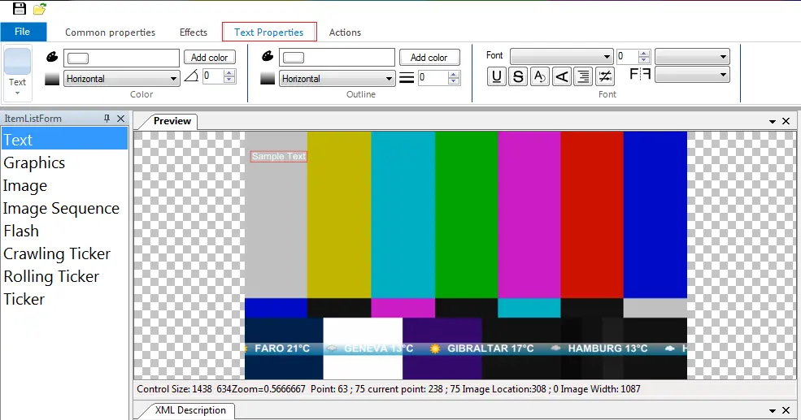Click the rotated letter A icon

coord(539,77)
